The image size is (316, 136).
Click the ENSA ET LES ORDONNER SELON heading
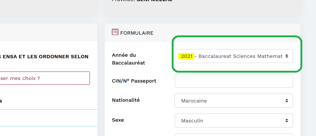click(44, 57)
